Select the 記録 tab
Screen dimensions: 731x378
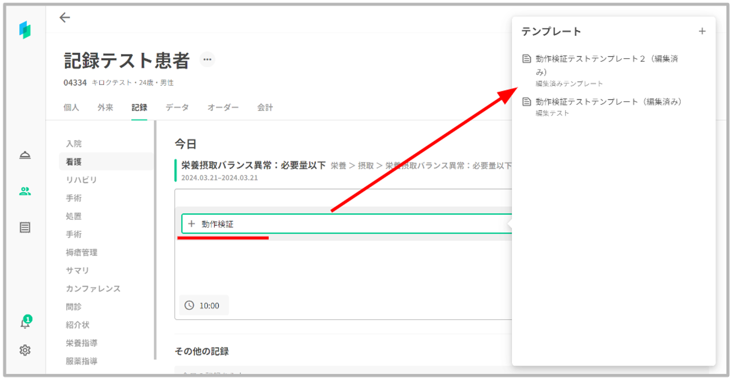[139, 107]
